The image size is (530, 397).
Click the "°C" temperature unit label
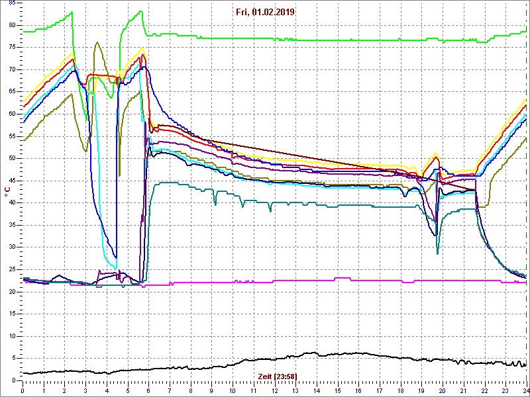pos(7,191)
